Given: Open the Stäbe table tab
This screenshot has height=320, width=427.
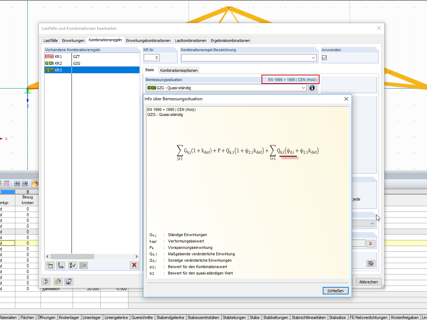Looking at the screenshot, I should [254, 318].
